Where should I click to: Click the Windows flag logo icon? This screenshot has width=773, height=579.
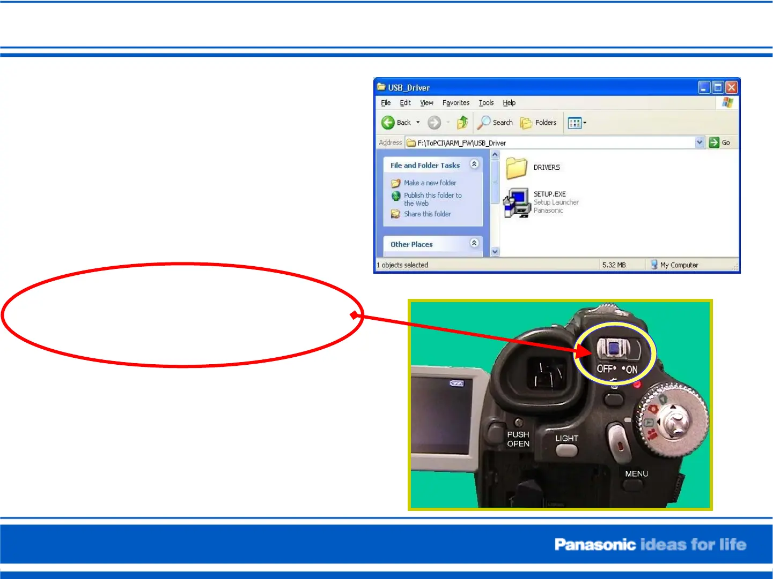coord(727,103)
